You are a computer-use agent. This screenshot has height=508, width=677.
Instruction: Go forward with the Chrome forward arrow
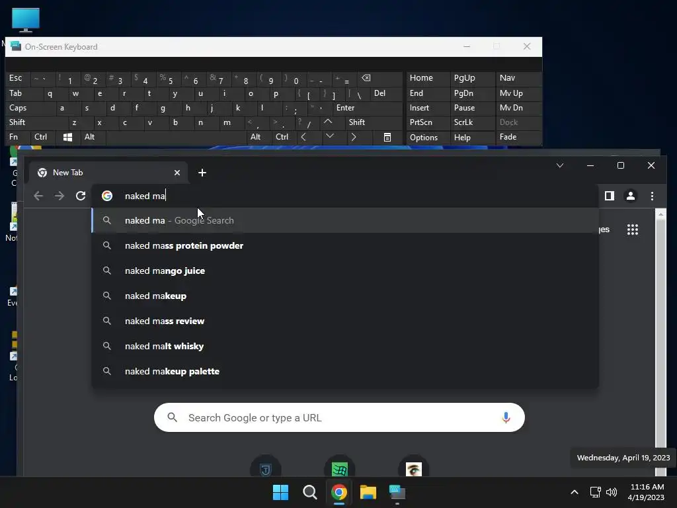60,196
